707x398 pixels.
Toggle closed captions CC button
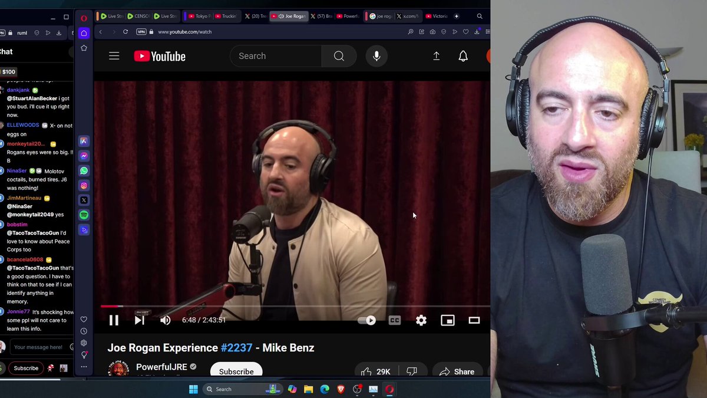[395, 320]
